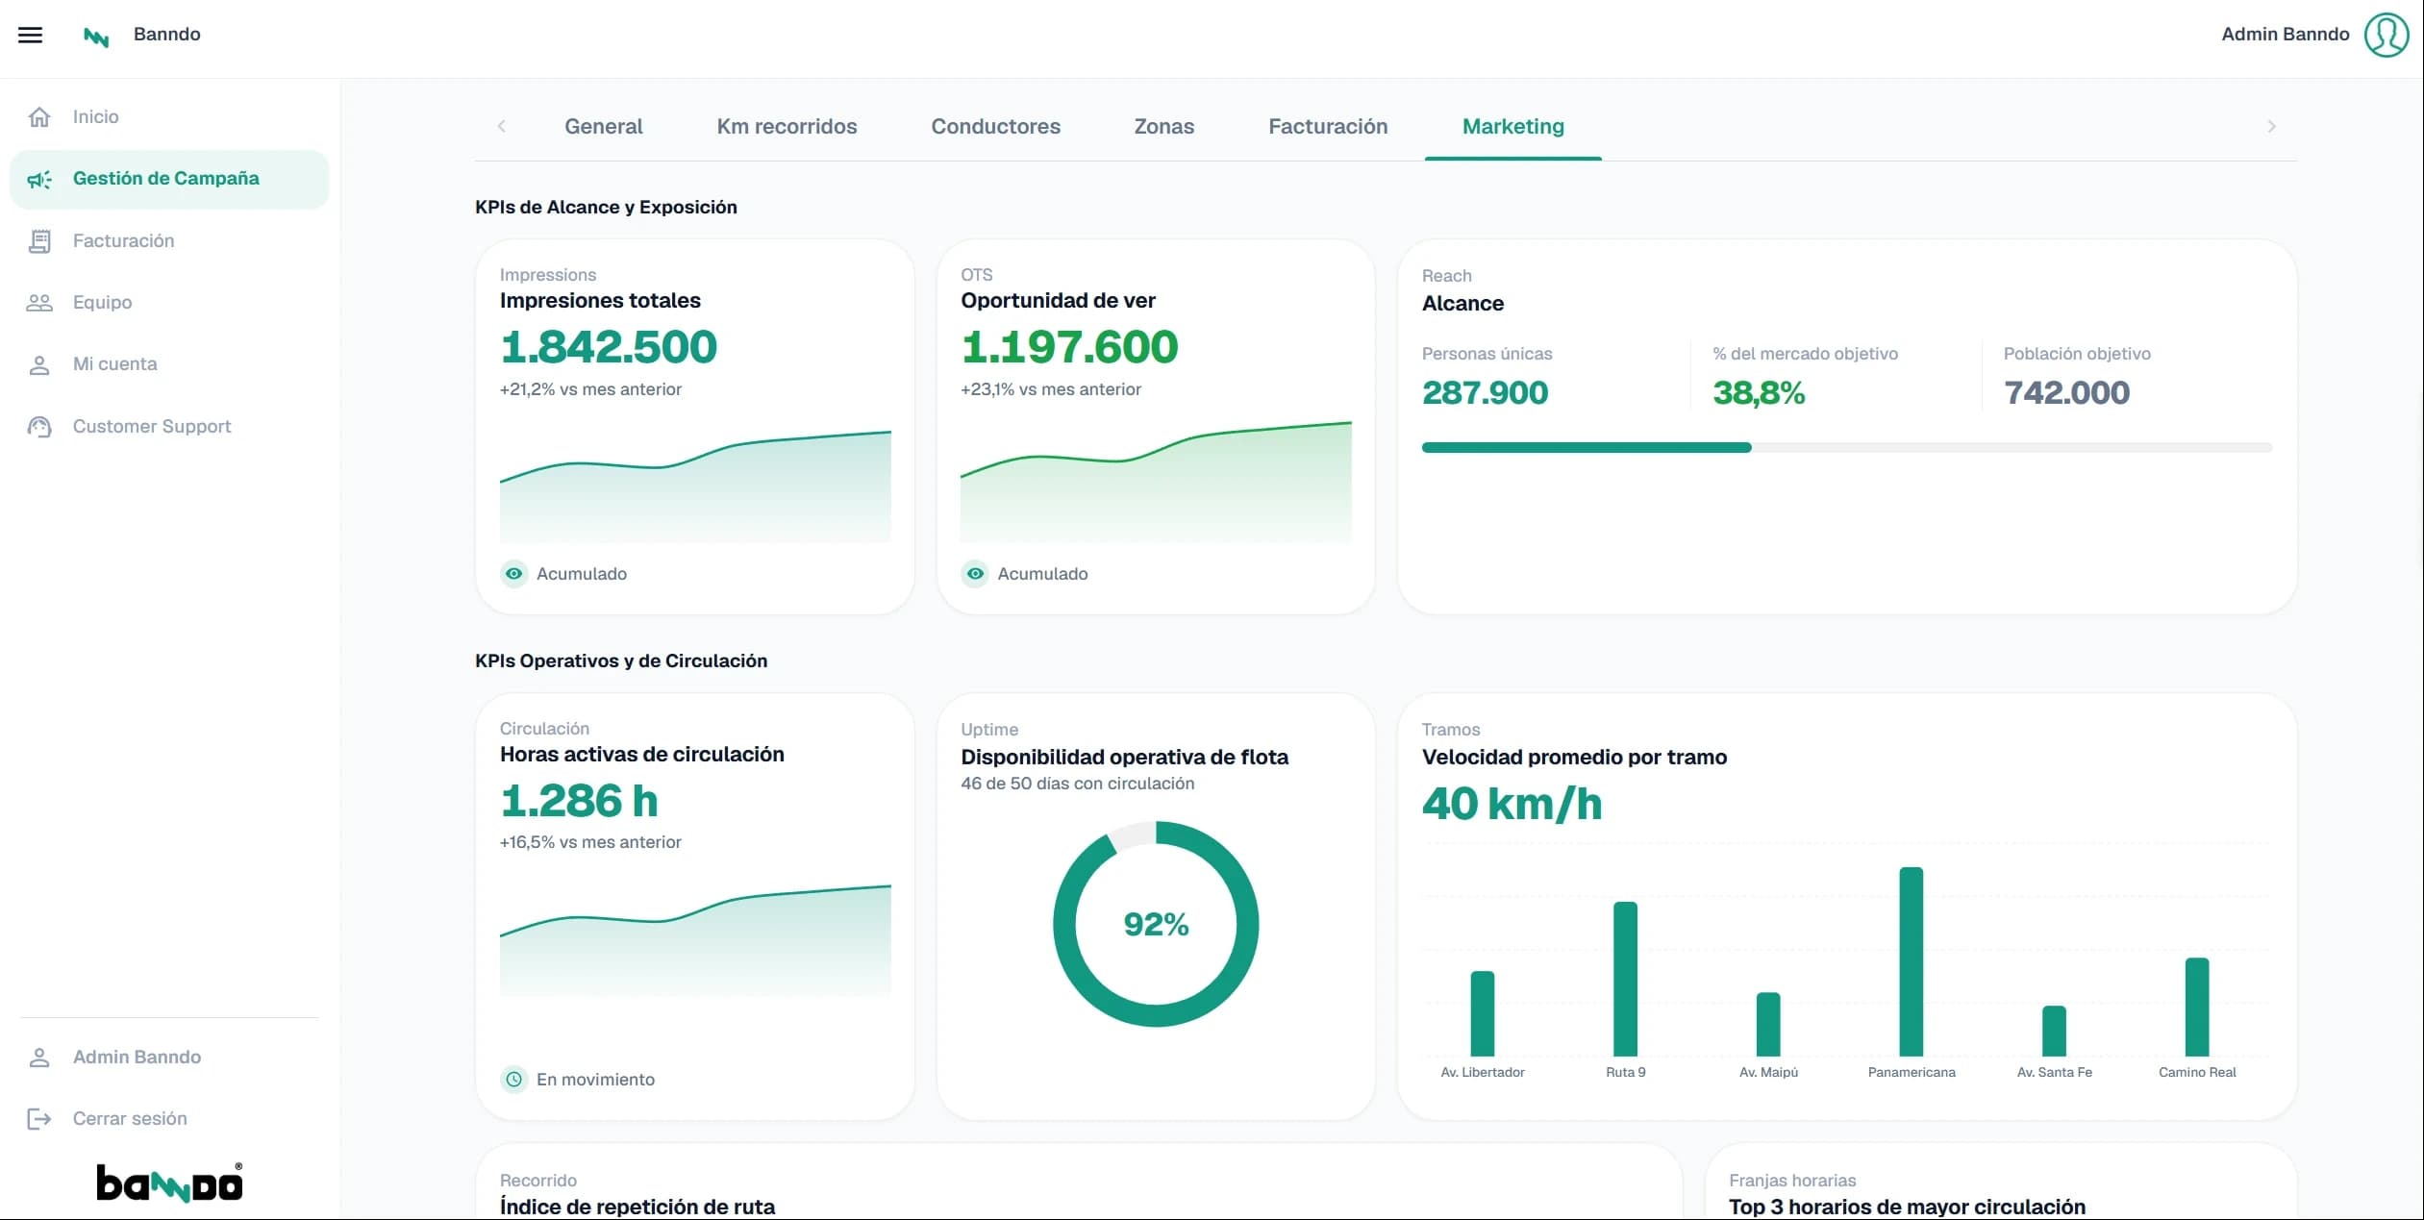Click the 92% uptime donut chart
This screenshot has width=2424, height=1220.
pos(1156,924)
